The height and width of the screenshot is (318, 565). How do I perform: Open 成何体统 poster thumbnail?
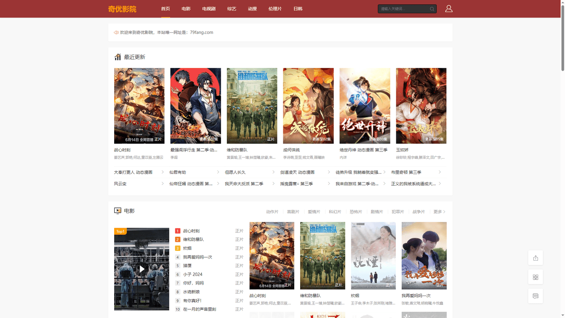coord(308,106)
